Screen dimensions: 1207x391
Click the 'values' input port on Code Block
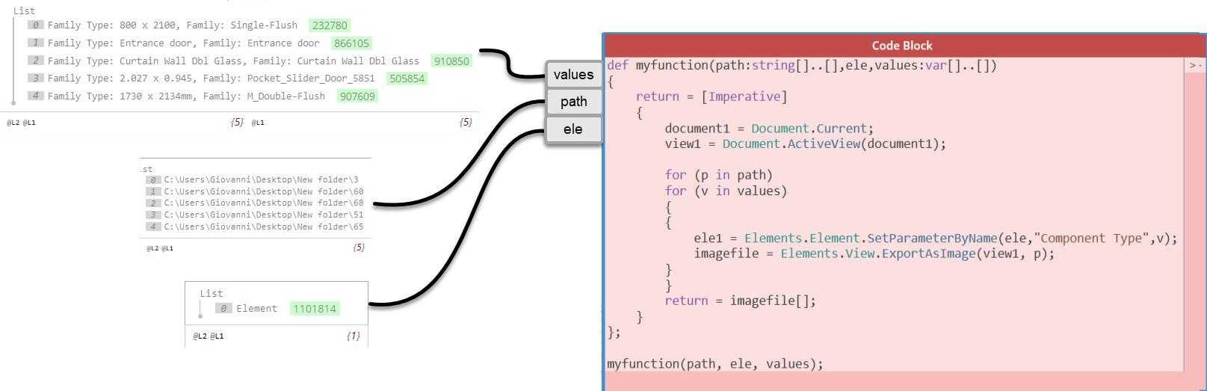tap(573, 75)
